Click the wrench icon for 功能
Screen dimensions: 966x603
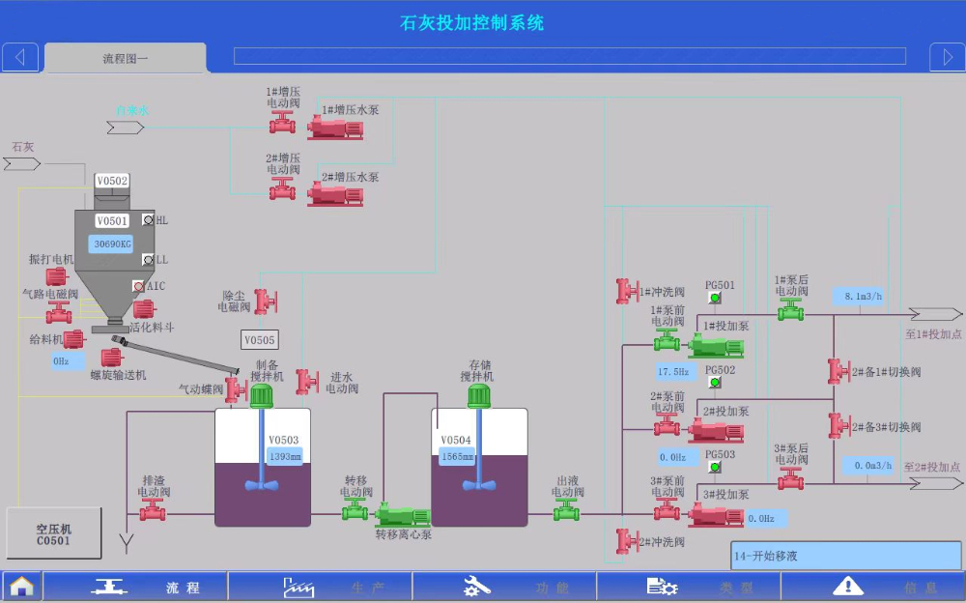477,586
